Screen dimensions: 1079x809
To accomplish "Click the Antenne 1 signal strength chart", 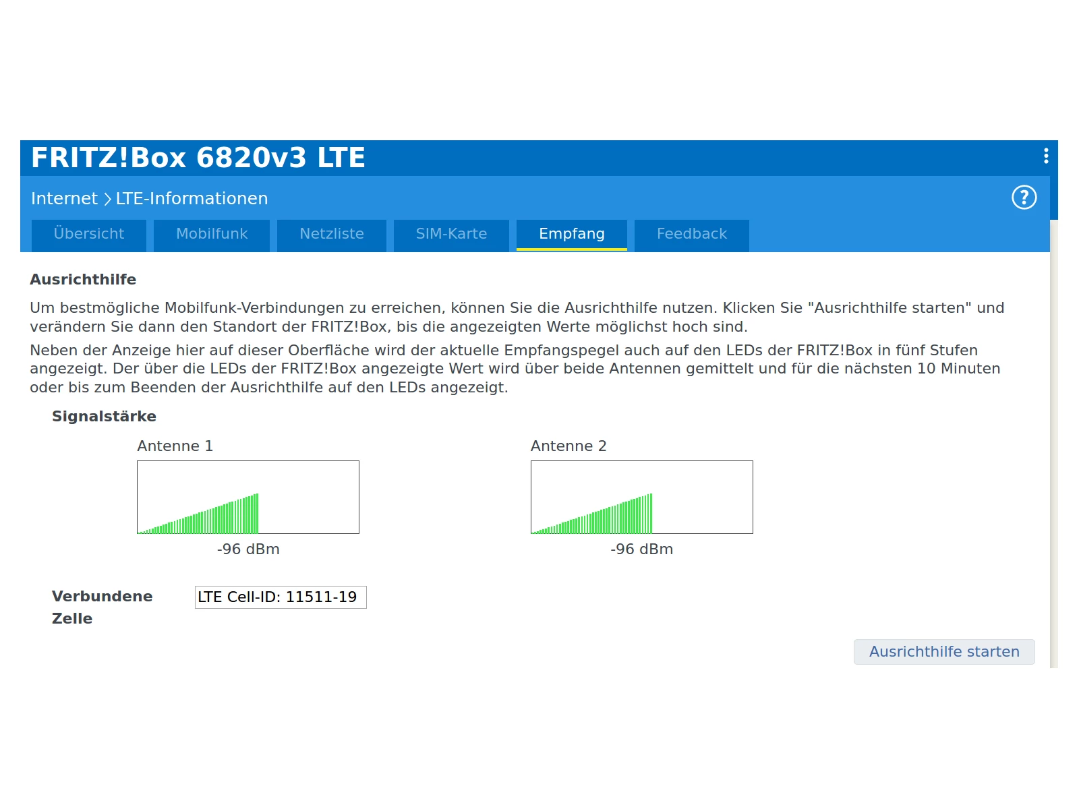I will pyautogui.click(x=248, y=498).
